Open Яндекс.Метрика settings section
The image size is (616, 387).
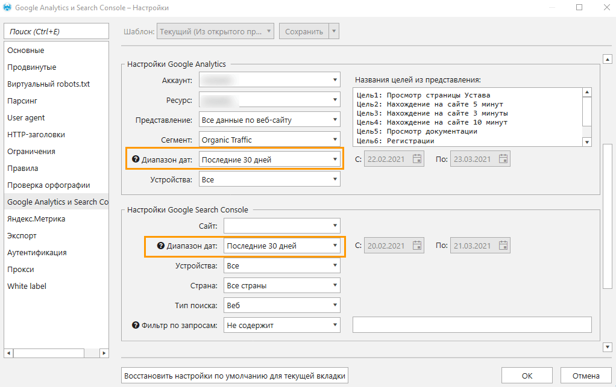click(56, 219)
